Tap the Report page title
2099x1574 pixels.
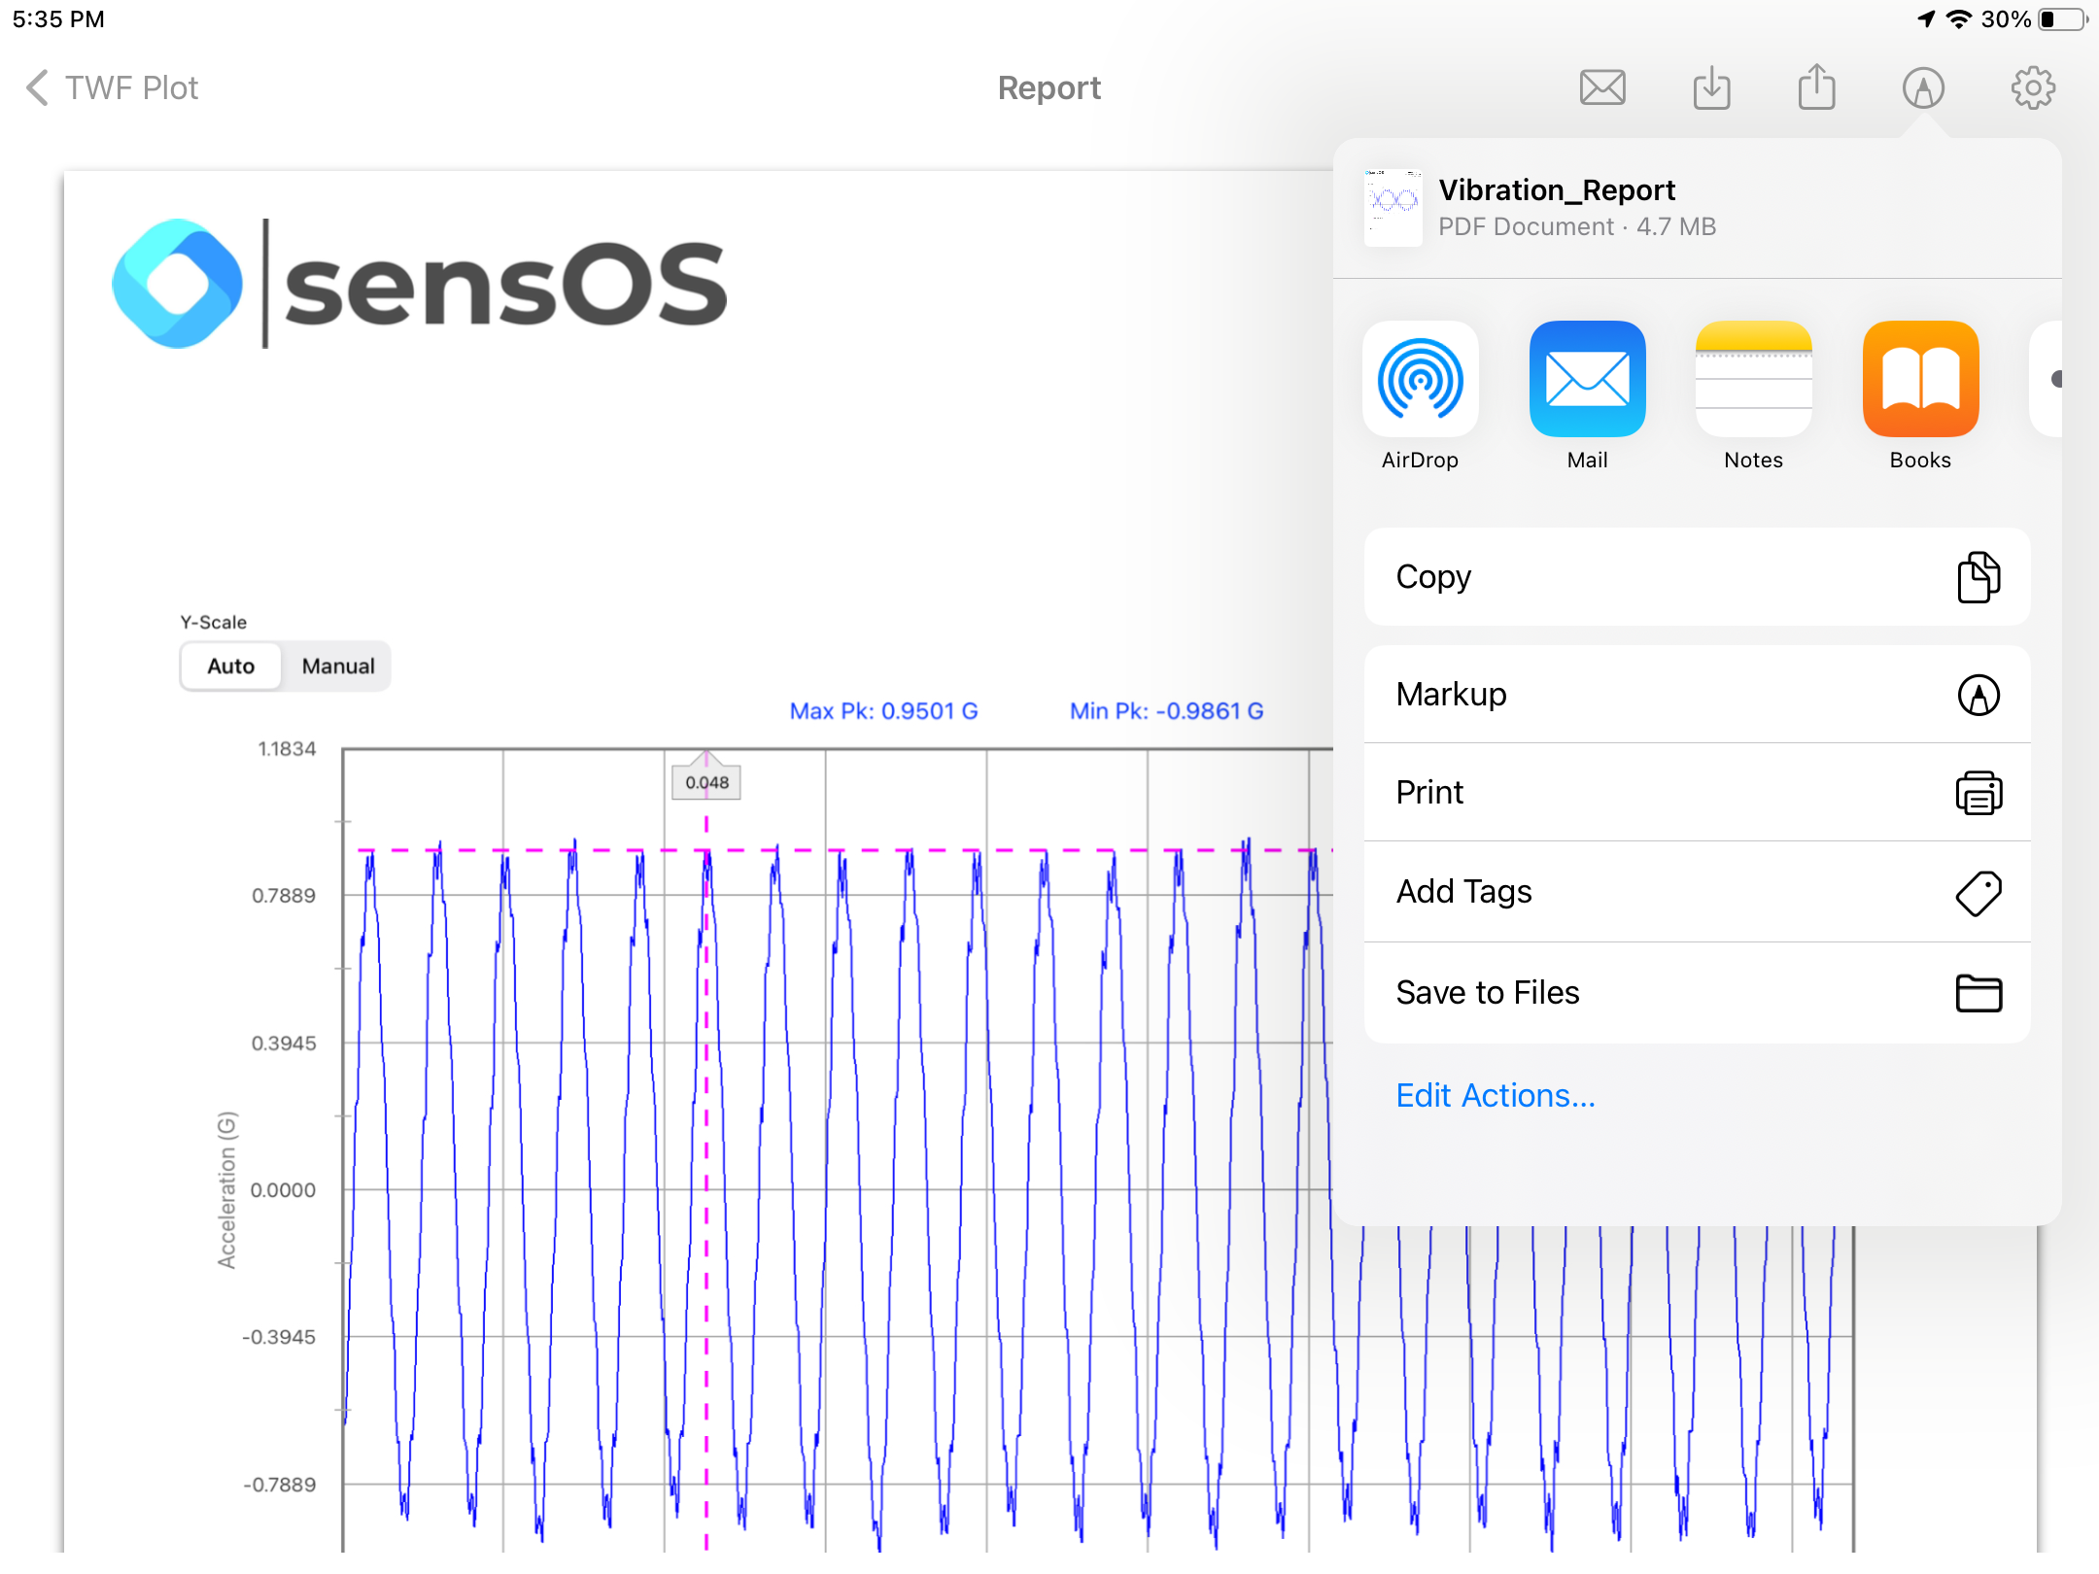tap(1049, 87)
